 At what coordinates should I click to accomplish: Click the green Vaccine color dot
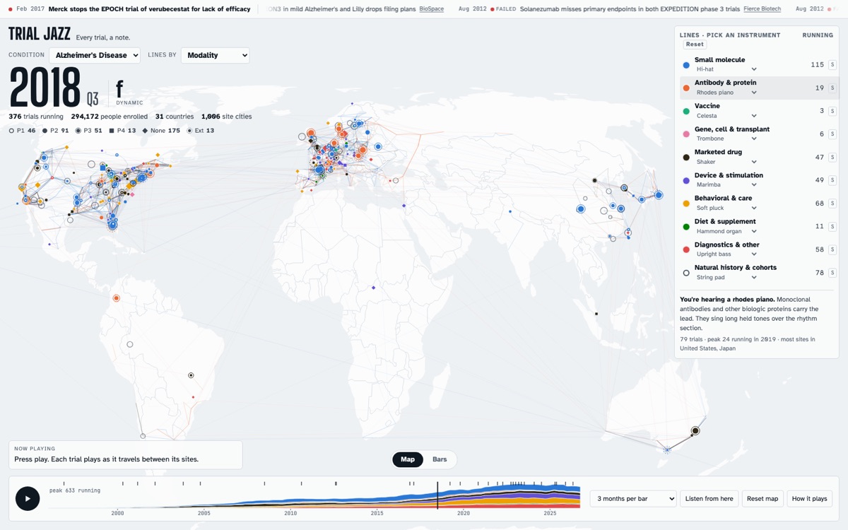point(686,111)
